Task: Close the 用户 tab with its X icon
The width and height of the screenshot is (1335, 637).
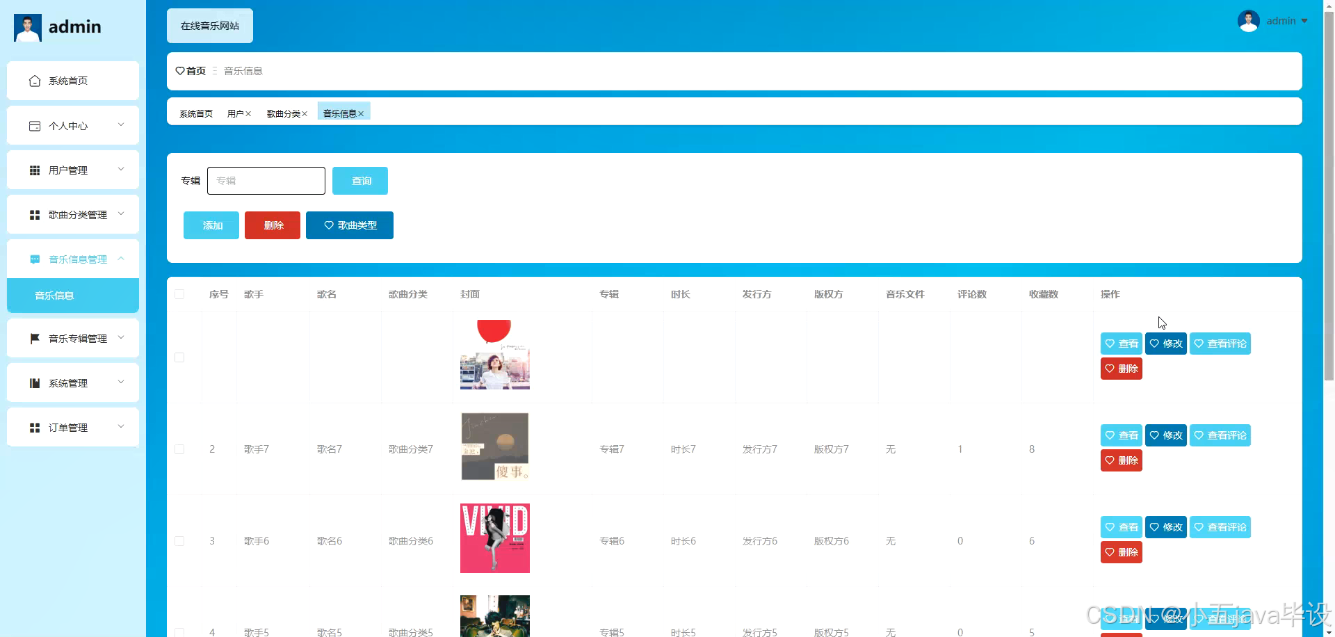Action: [248, 114]
